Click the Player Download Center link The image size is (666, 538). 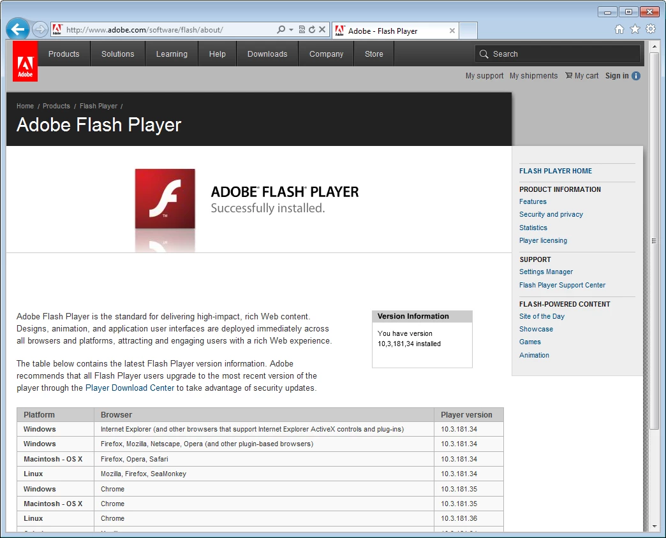(x=129, y=388)
